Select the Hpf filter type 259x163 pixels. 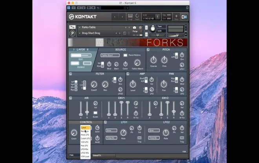tap(76, 84)
